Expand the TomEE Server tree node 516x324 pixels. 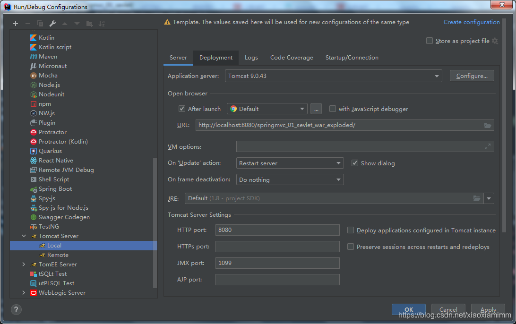coord(24,264)
